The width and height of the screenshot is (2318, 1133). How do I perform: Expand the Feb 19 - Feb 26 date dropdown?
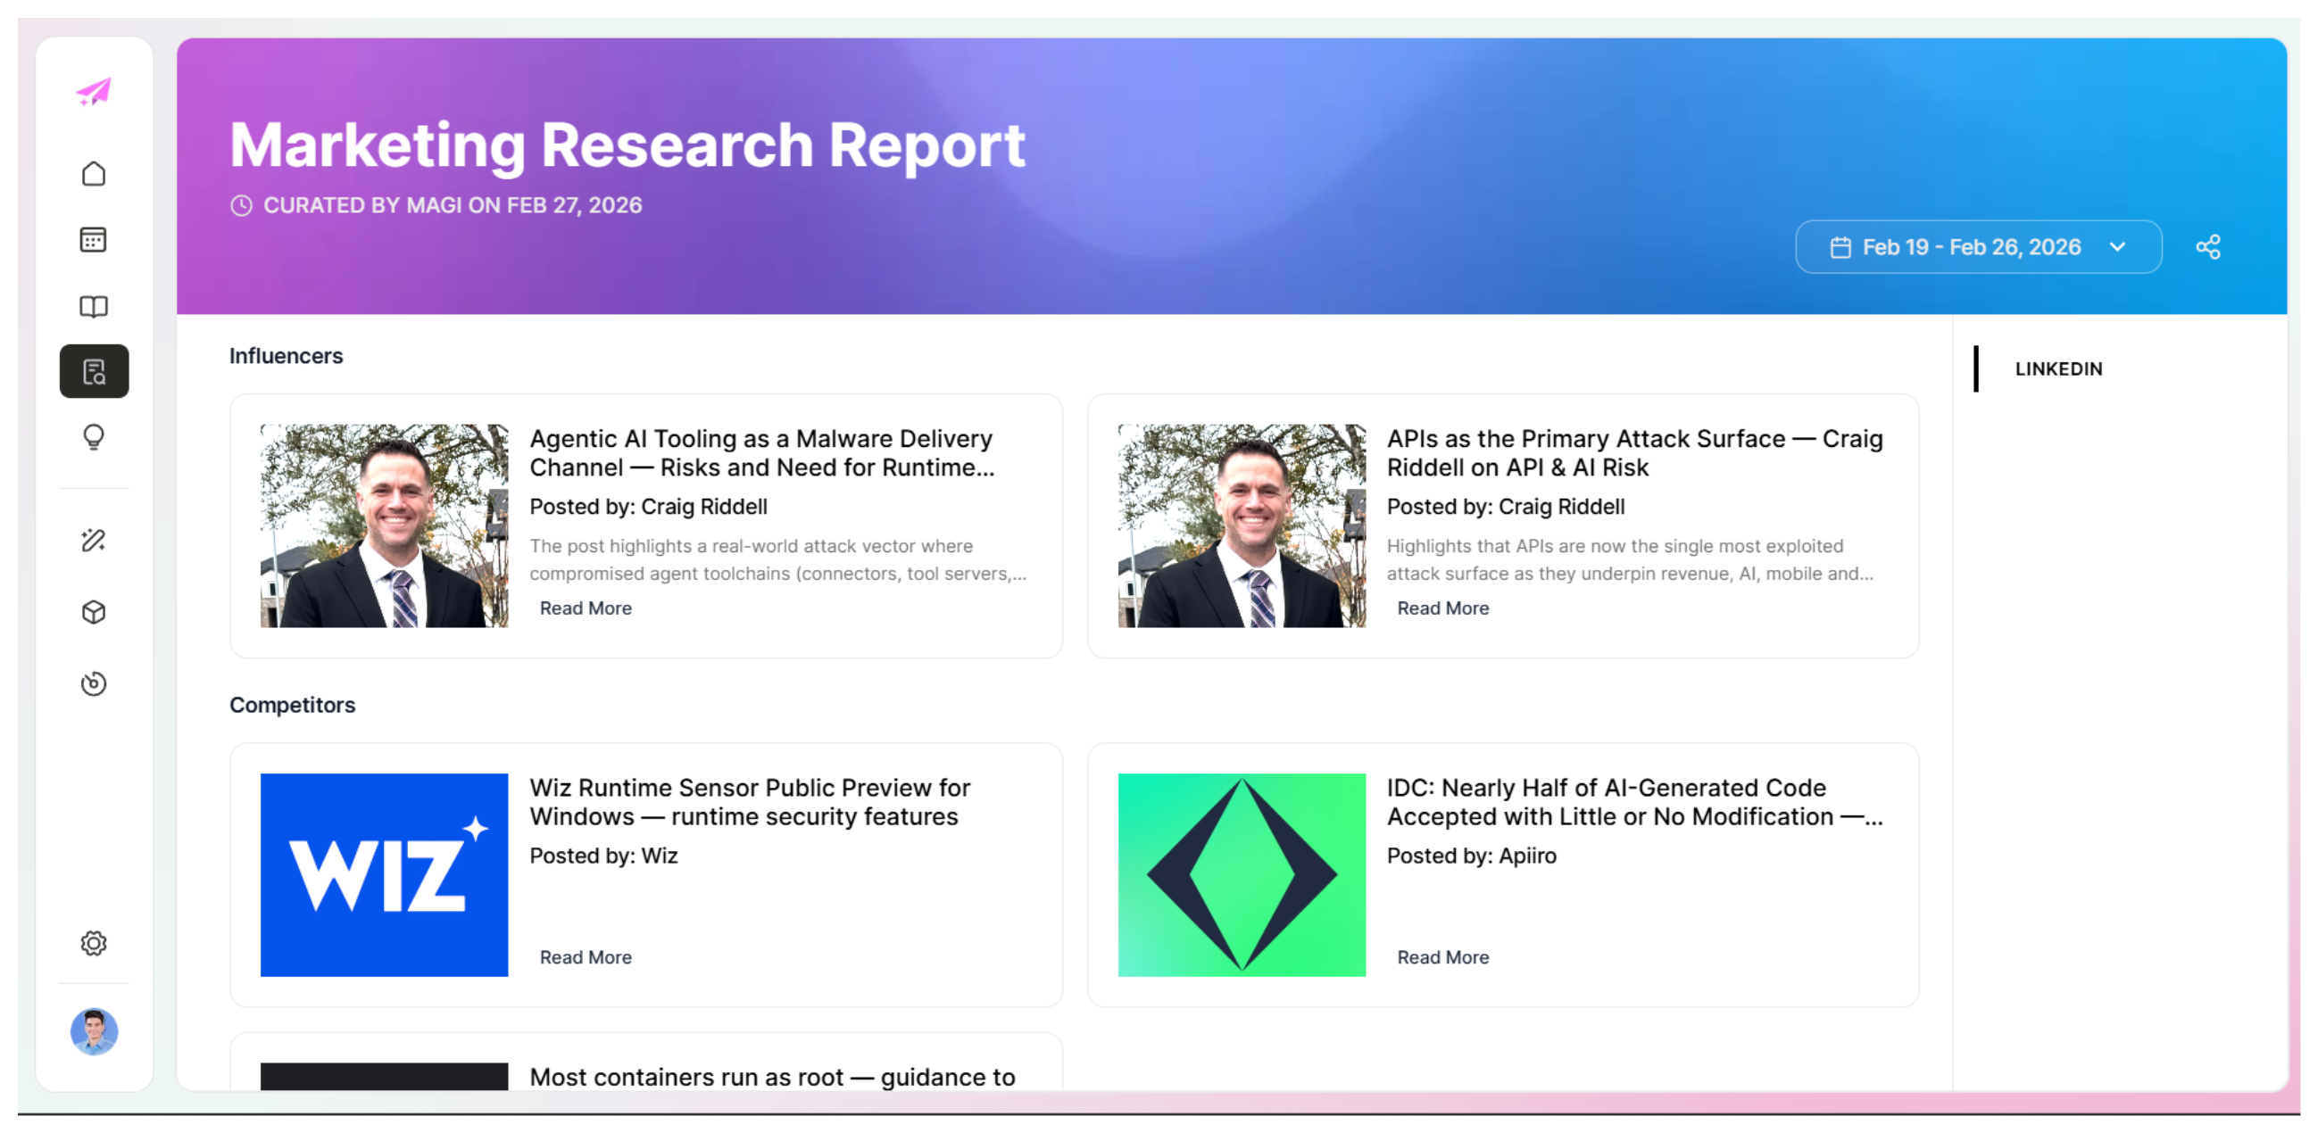point(1978,246)
